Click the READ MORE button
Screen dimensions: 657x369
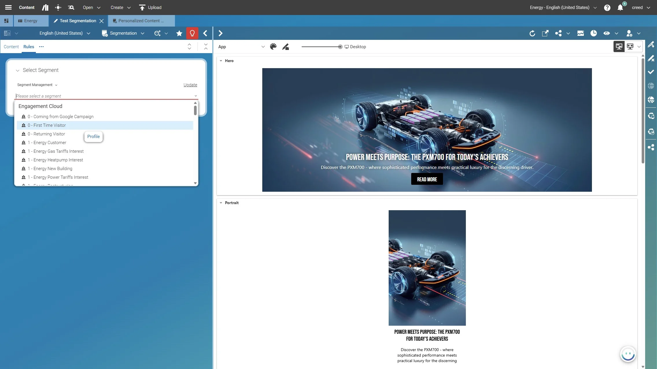[x=427, y=179]
